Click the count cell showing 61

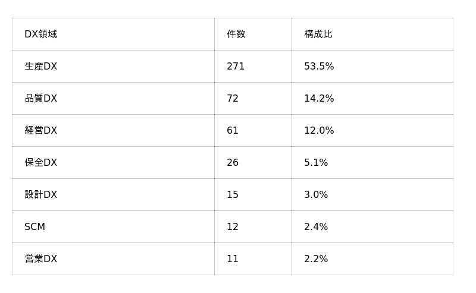233,130
